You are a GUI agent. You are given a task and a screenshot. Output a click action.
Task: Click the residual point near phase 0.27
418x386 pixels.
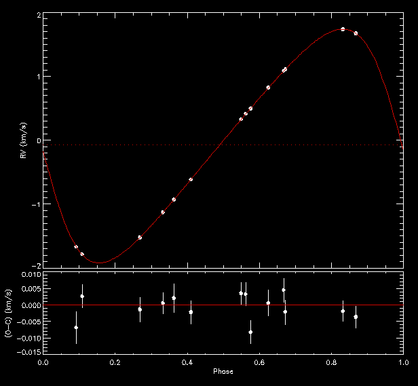140,309
